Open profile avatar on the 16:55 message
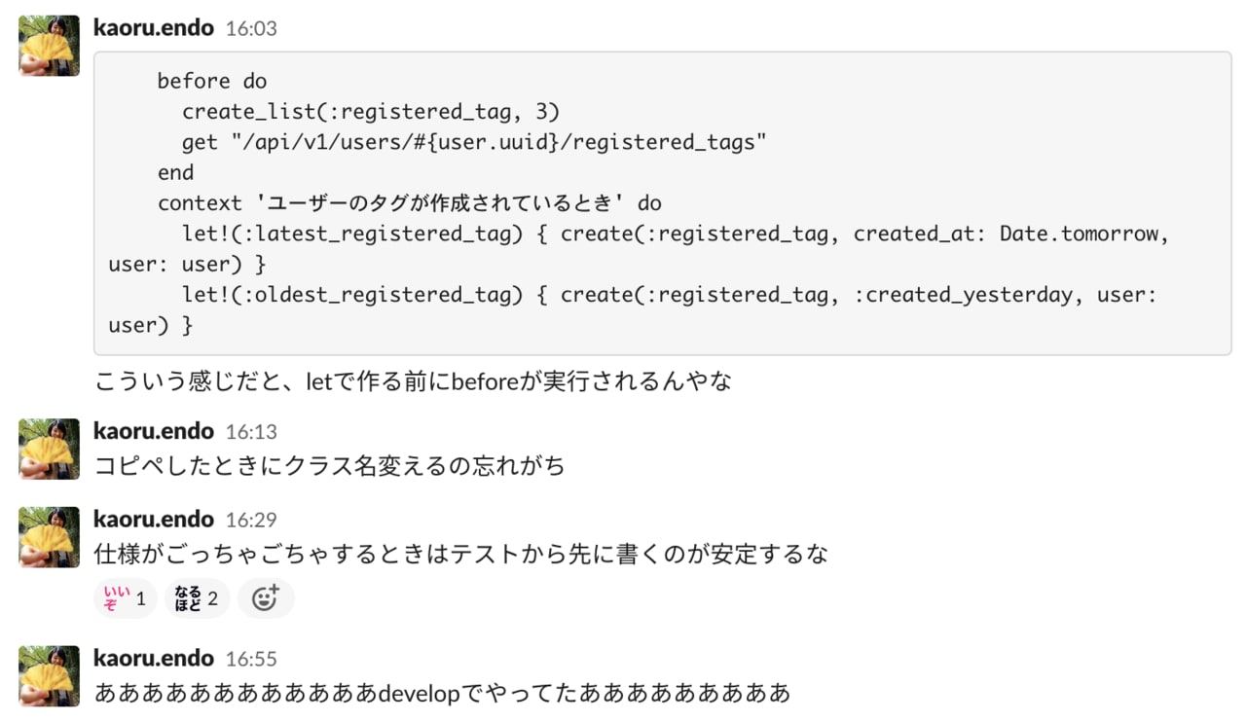1246x722 pixels. (49, 675)
